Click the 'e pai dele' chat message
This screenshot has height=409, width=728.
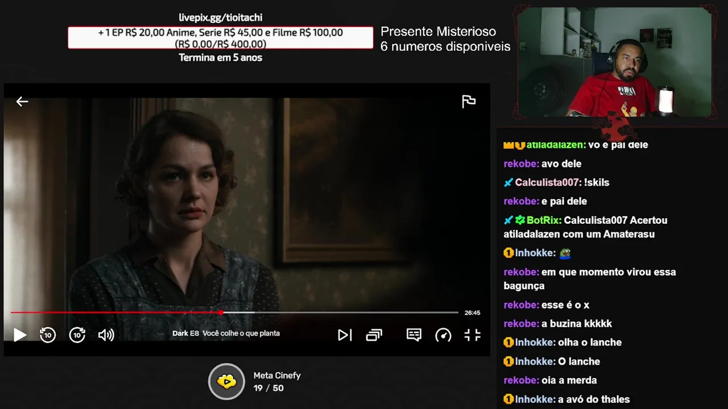click(564, 201)
